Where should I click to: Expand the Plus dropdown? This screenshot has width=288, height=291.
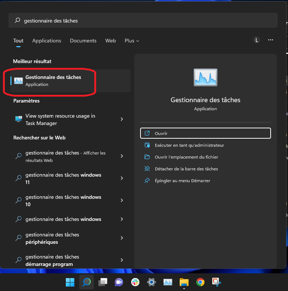coord(132,41)
